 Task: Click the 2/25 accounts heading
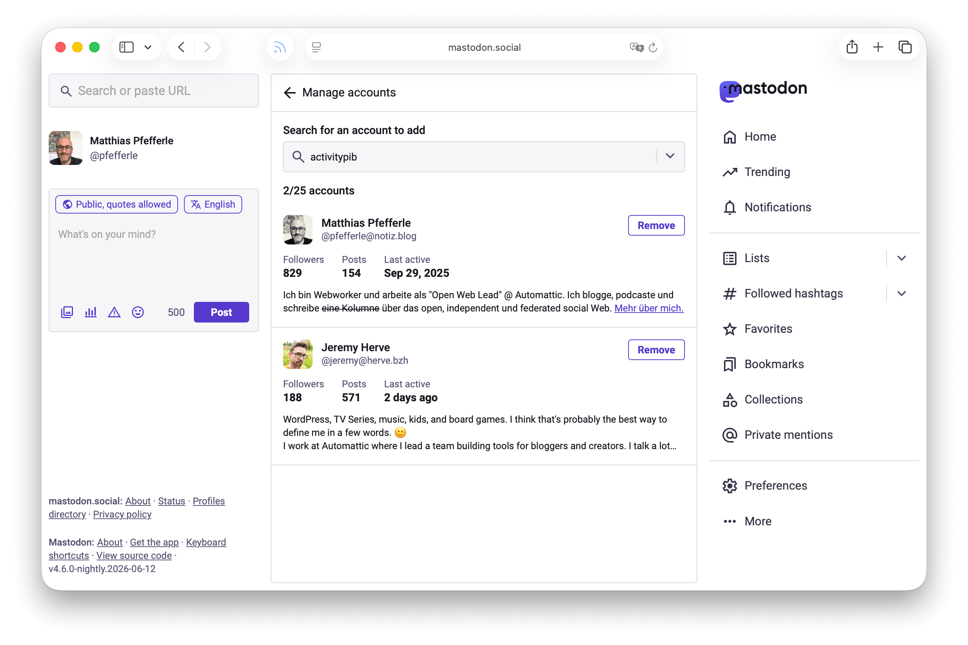click(x=318, y=190)
